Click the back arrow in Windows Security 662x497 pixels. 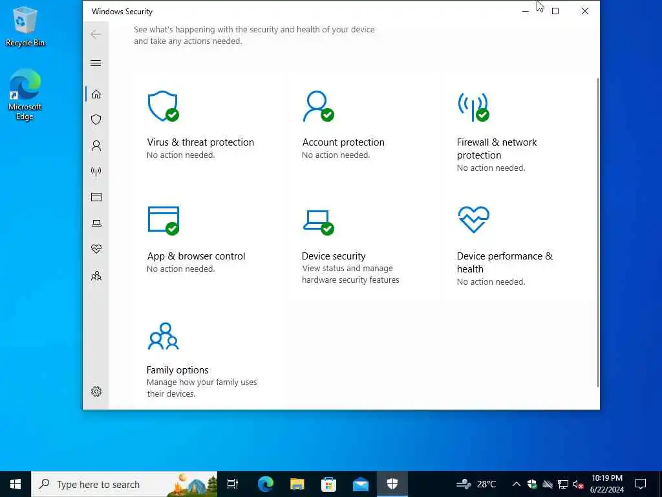(96, 34)
